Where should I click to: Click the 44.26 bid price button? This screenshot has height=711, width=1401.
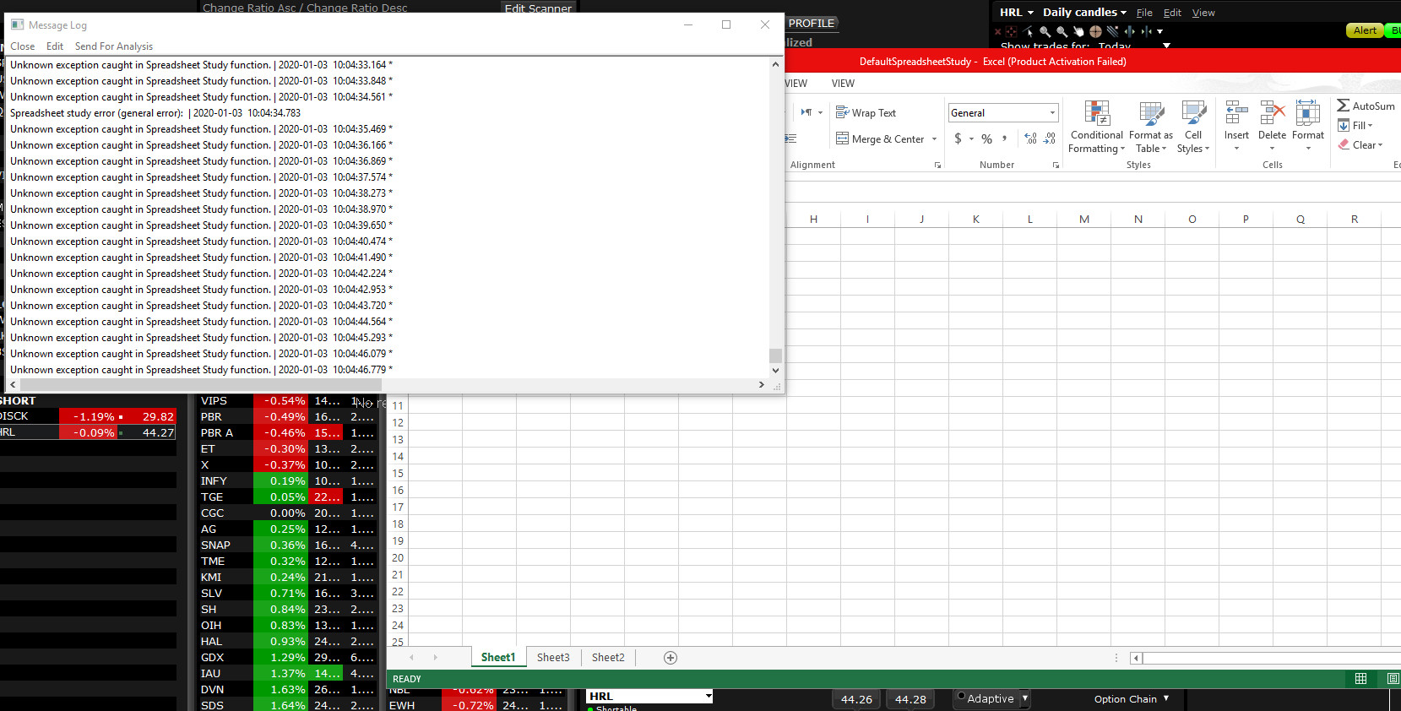[x=856, y=699]
